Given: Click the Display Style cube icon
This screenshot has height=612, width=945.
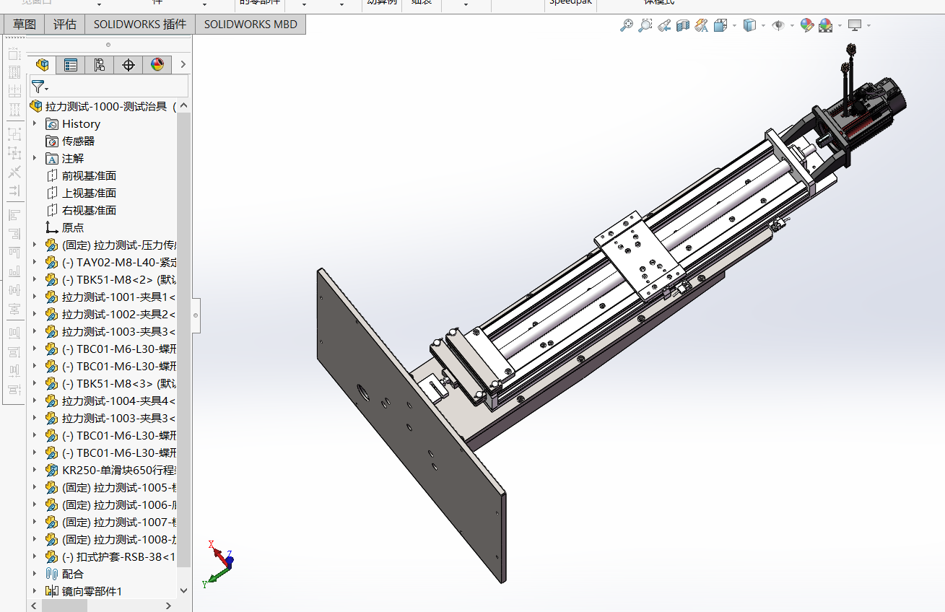Looking at the screenshot, I should 749,25.
